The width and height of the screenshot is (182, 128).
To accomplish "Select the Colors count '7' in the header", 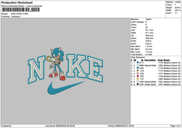I will 175,5.
